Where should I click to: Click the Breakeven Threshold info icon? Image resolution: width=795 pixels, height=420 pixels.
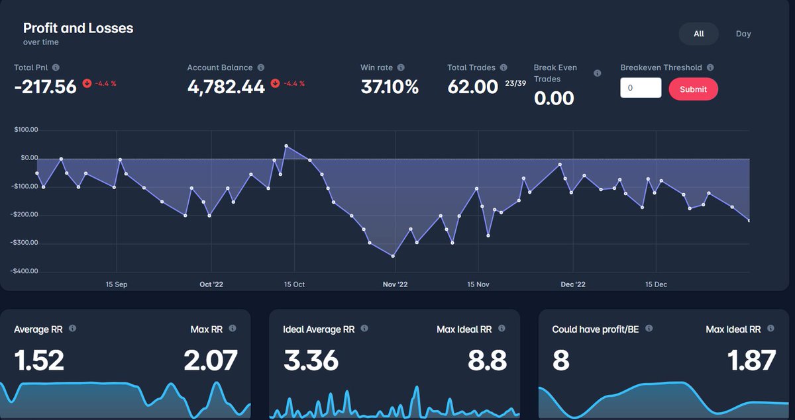tap(710, 67)
